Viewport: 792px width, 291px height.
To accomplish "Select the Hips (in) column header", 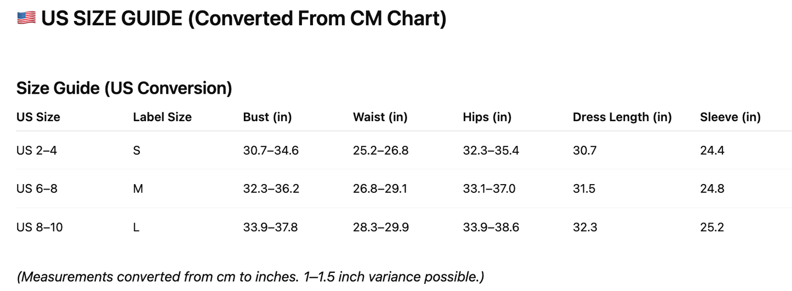I will [487, 117].
